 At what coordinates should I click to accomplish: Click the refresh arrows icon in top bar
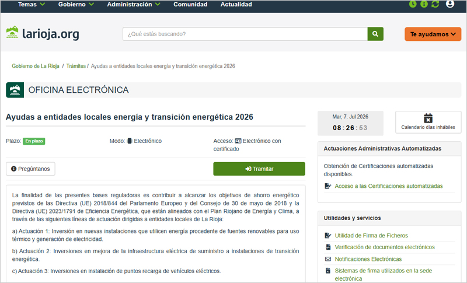pyautogui.click(x=435, y=4)
